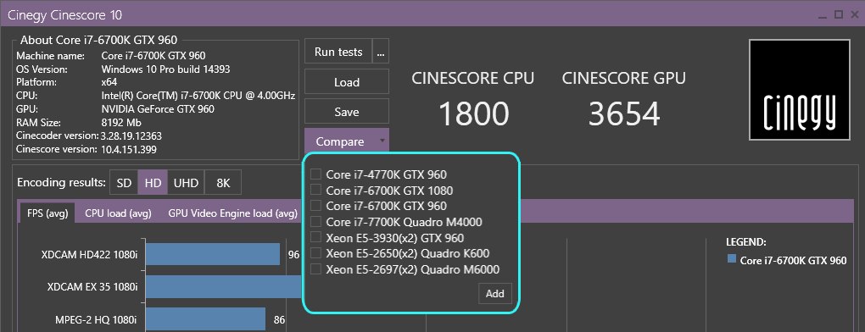
Task: Check the Core i7-6700K GTX 1080 checkbox
Action: pyautogui.click(x=315, y=191)
